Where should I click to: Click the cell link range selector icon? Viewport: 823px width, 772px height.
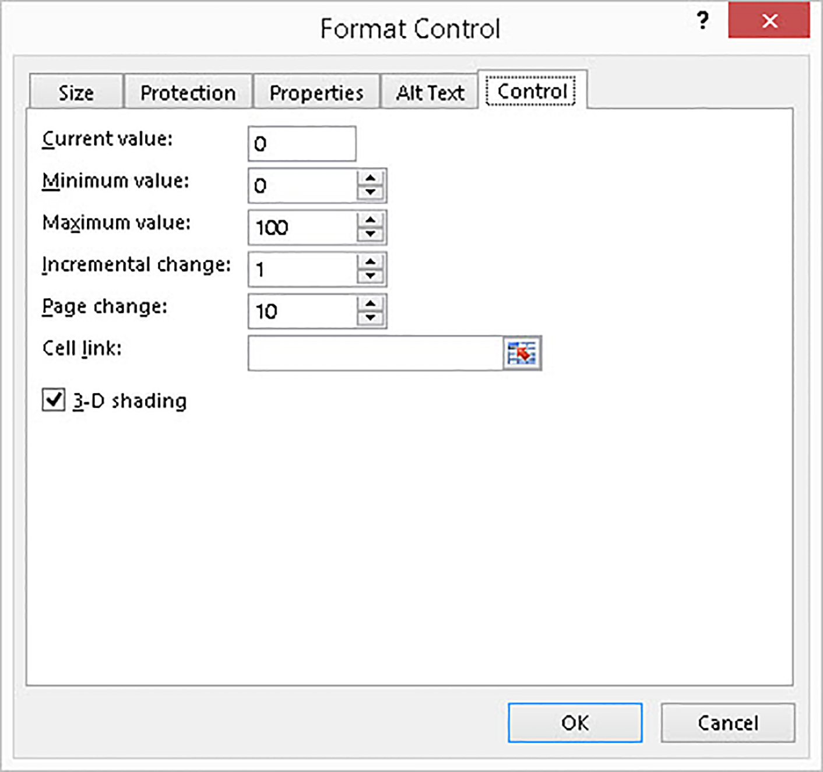point(523,353)
